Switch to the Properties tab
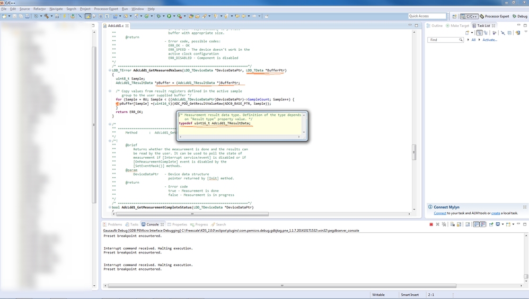This screenshot has width=529, height=299. tap(177, 224)
